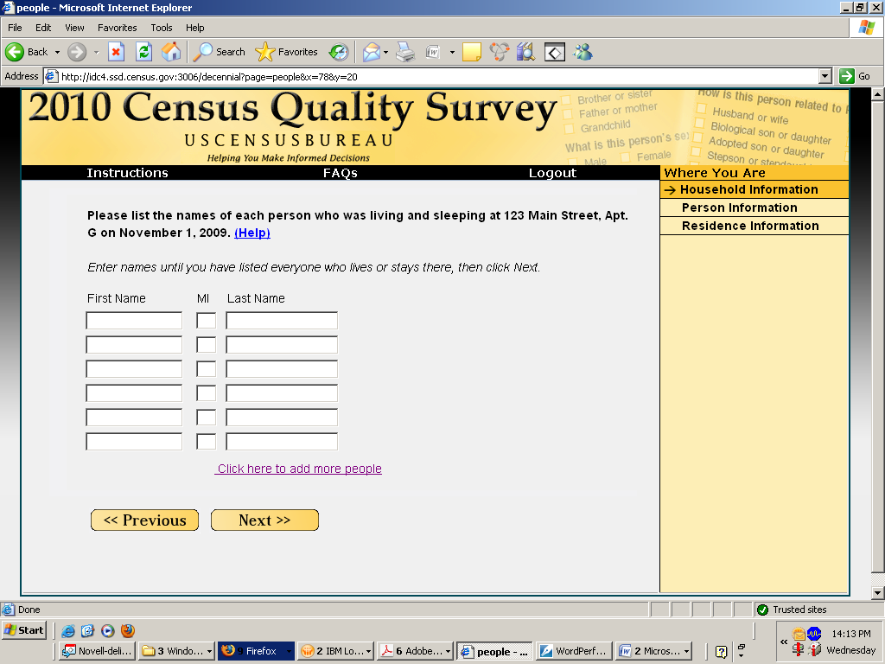Click page scrollbar up arrow
The height and width of the screenshot is (664, 885).
pyautogui.click(x=878, y=94)
